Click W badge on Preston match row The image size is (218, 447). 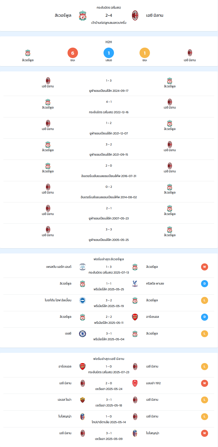pyautogui.click(x=204, y=267)
